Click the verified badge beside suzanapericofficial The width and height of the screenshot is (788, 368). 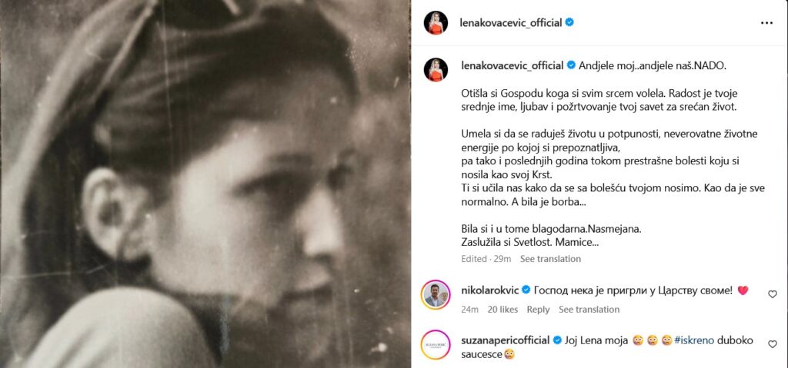pos(557,340)
